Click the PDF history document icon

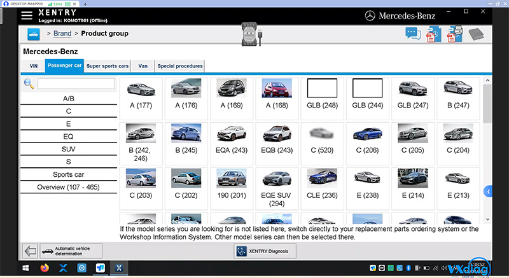pos(433,34)
